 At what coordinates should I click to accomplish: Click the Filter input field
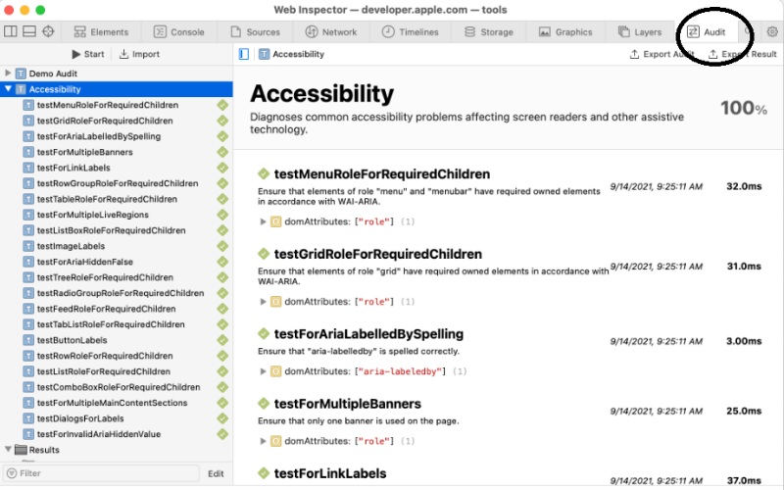(98, 473)
